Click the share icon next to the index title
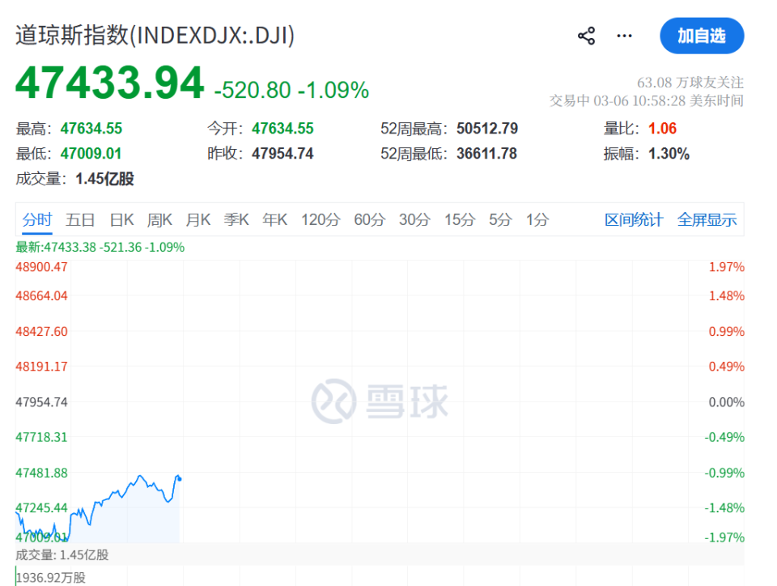 click(x=585, y=36)
